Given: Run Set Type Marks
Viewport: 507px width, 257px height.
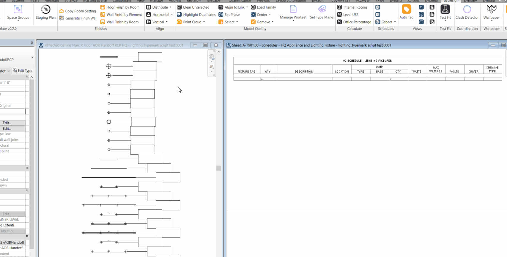Looking at the screenshot, I should click(x=322, y=12).
